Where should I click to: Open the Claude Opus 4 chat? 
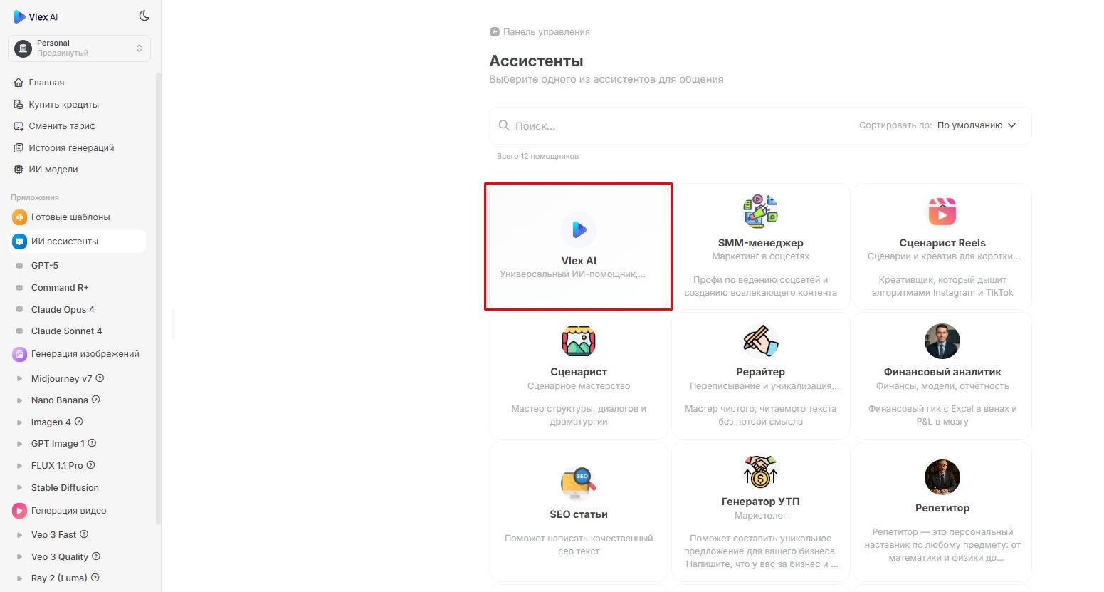click(x=63, y=310)
